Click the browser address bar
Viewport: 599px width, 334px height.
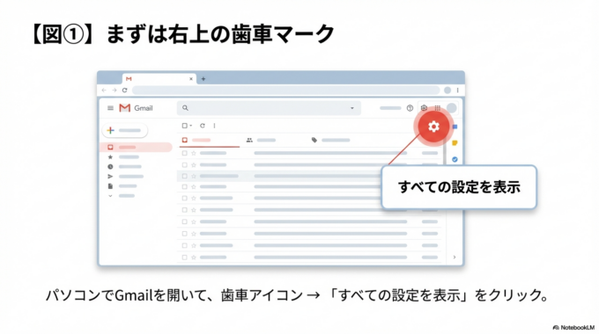pyautogui.click(x=285, y=91)
